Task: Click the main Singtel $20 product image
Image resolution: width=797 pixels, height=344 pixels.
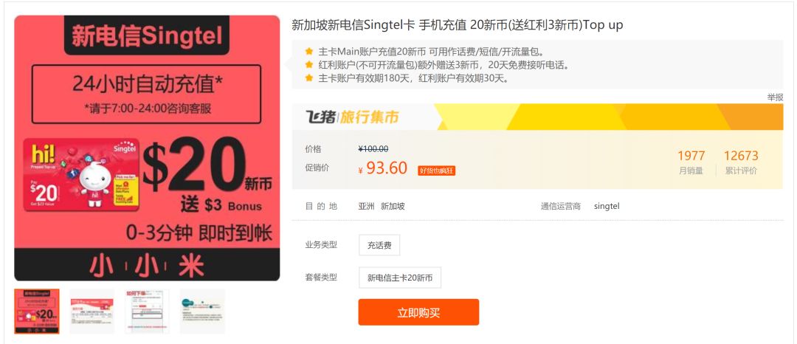Action: [147, 148]
